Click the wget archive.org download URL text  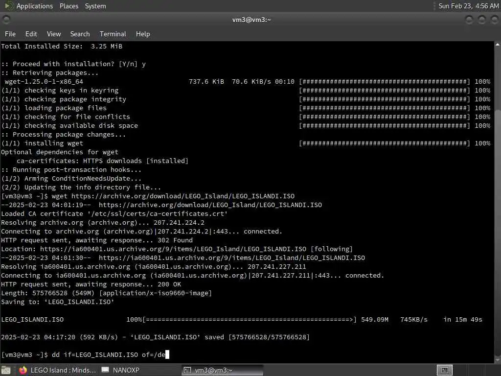(183, 196)
